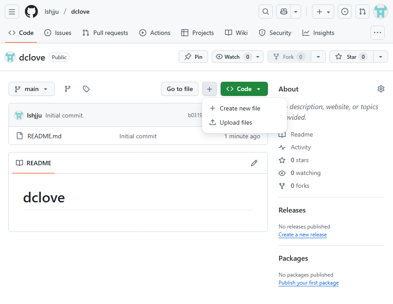This screenshot has width=393, height=304.
Task: Open the main branch selector
Action: (x=31, y=89)
